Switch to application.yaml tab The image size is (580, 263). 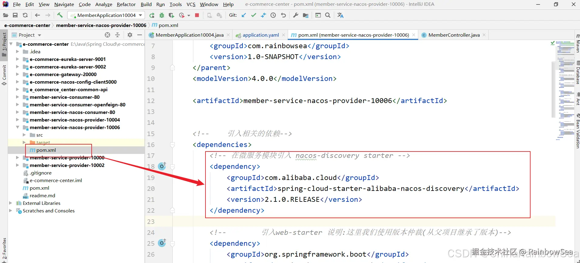(260, 35)
